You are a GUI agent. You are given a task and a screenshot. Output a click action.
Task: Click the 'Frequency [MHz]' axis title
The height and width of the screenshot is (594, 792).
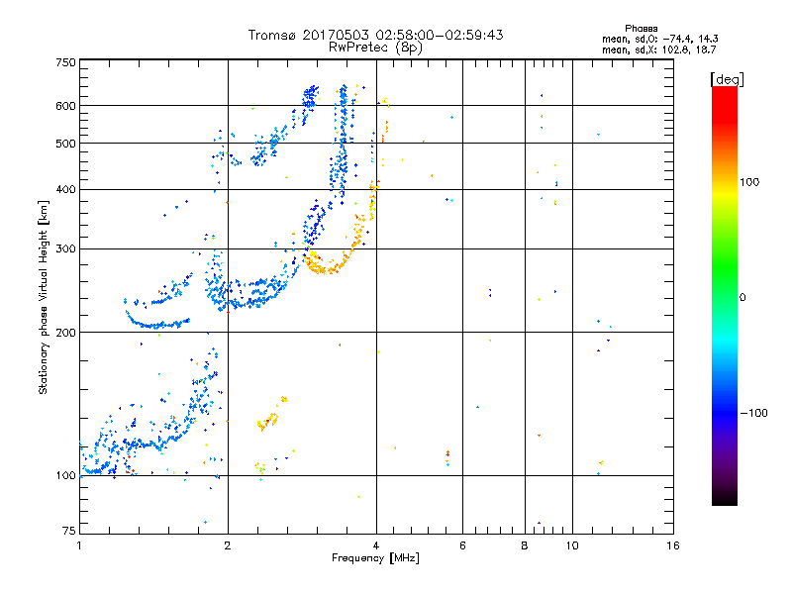pyautogui.click(x=375, y=558)
